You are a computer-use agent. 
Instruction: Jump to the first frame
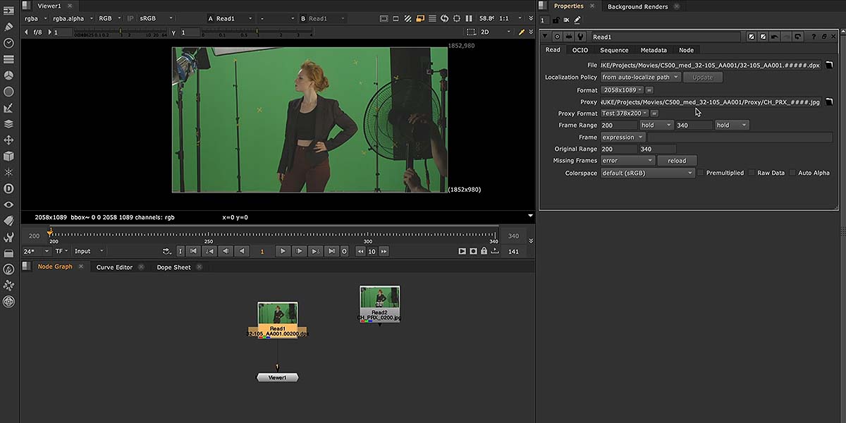tap(193, 251)
